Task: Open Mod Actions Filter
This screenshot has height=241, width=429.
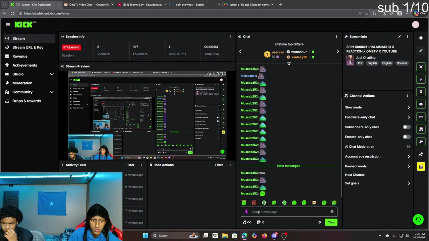Action: pyautogui.click(x=219, y=165)
